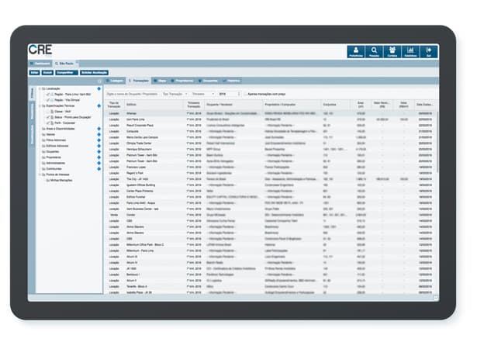This screenshot has width=477, height=342.
Task: Click the blue diamond beside Ocupantes filter
Action: click(x=99, y=151)
